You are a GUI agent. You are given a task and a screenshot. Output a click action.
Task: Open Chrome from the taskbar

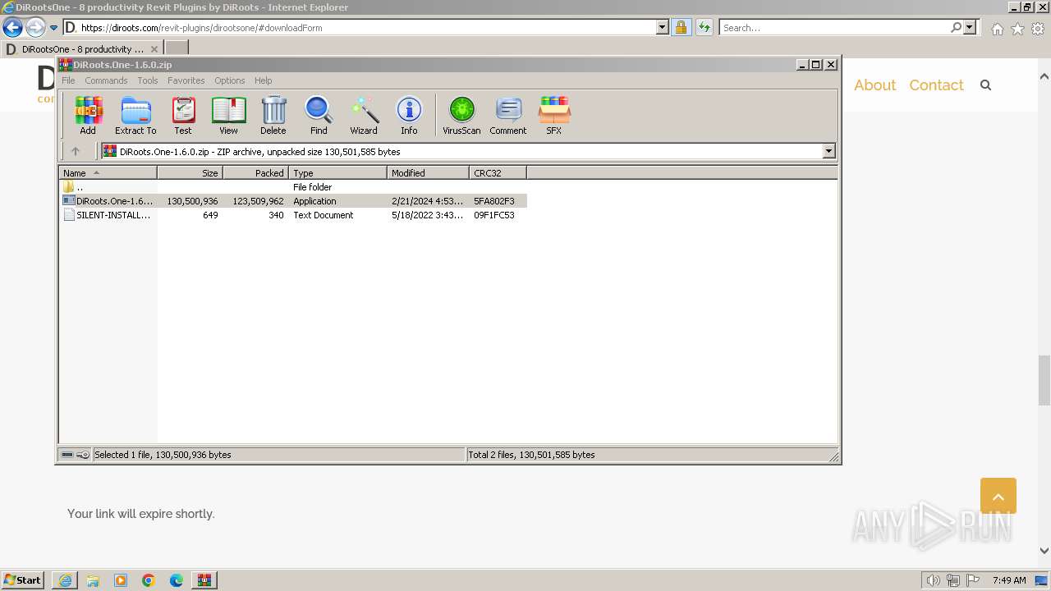(x=149, y=580)
